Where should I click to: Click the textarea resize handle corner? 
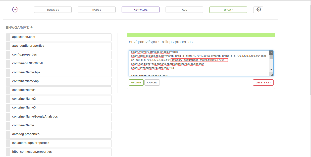coord(271,74)
